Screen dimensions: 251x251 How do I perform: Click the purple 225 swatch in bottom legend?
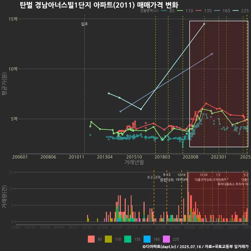[x=166, y=239]
